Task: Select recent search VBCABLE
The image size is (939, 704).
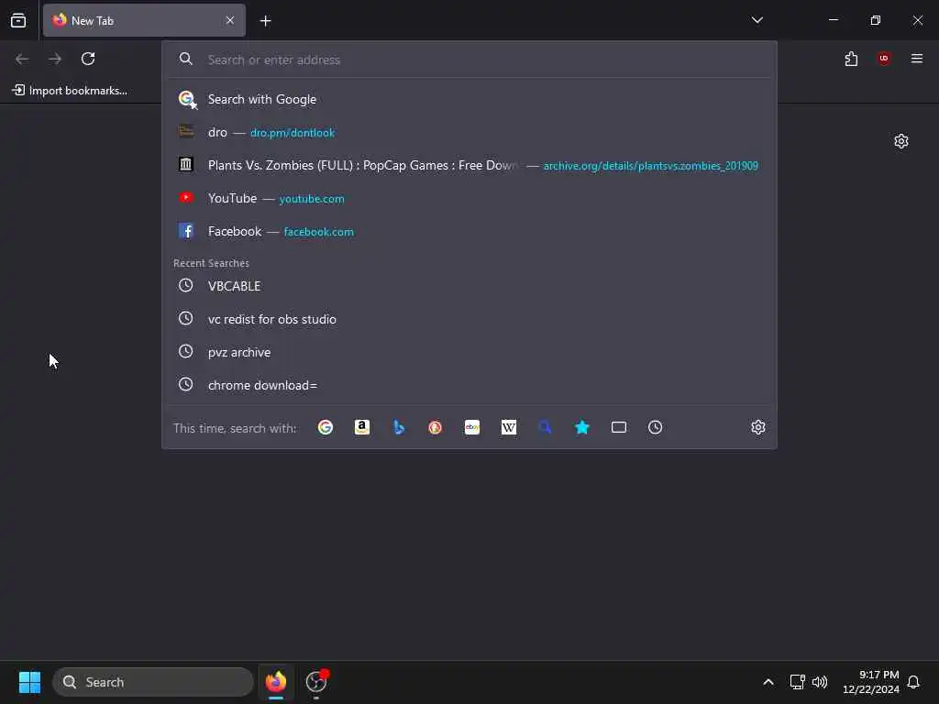Action: (x=469, y=286)
